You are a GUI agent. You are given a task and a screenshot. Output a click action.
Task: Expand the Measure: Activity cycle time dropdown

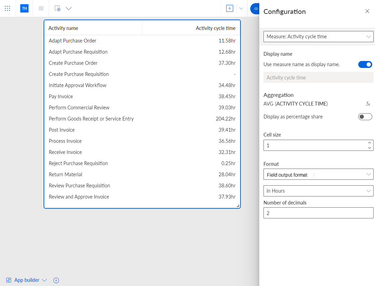tap(318, 37)
